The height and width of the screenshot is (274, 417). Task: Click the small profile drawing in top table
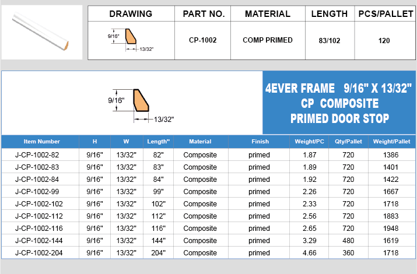point(130,40)
